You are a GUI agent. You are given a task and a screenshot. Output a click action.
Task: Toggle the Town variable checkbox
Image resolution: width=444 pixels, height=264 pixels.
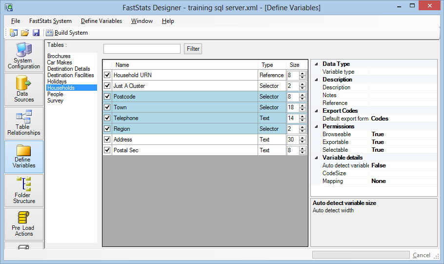coord(107,107)
